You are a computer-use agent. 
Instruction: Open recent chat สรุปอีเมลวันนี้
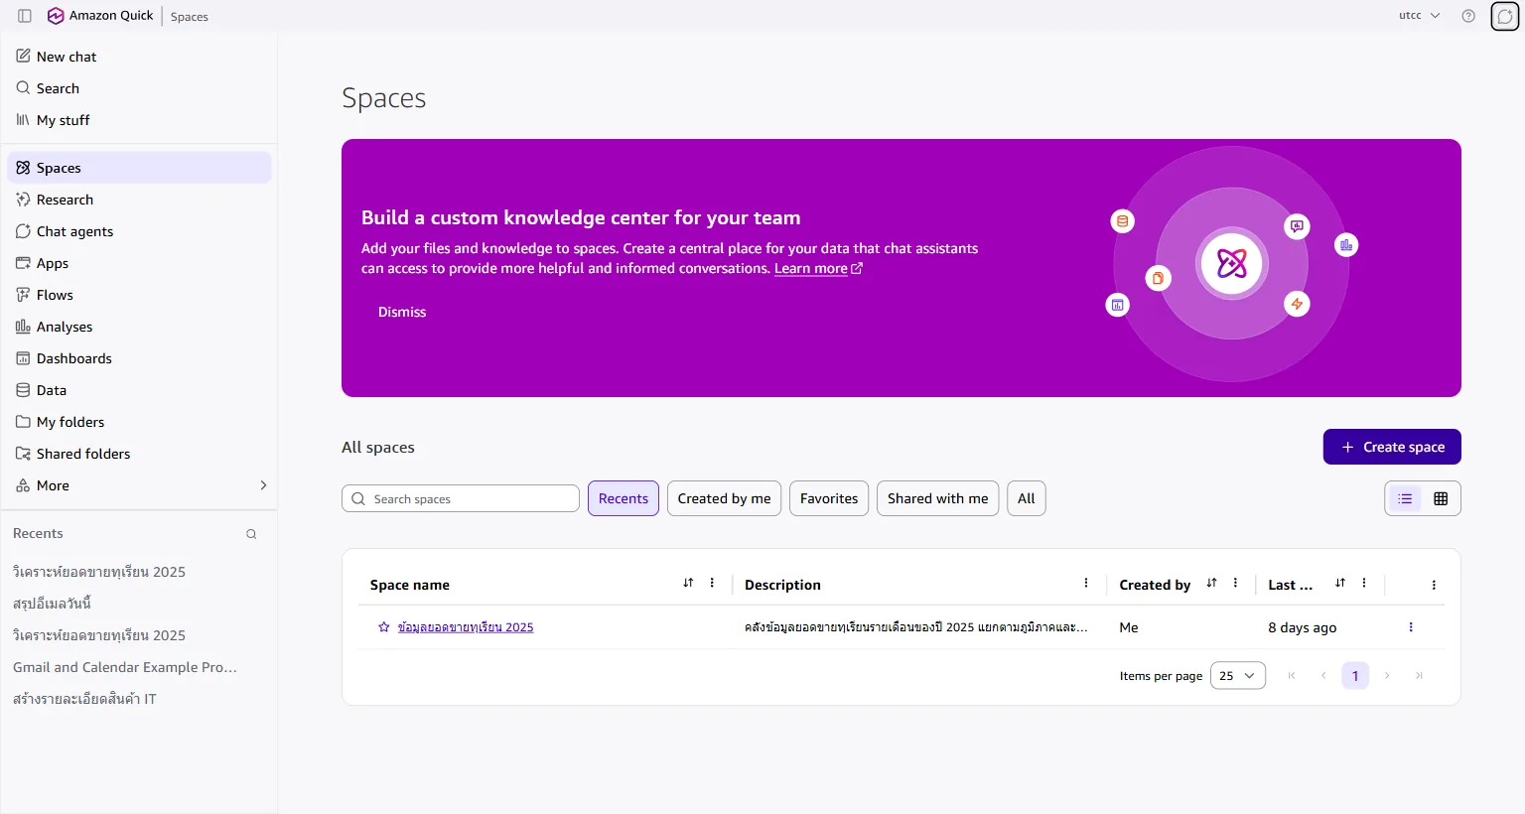click(53, 604)
